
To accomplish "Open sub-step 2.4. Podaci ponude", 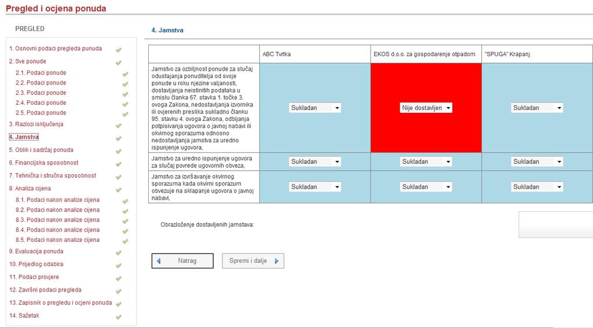I will click(x=41, y=103).
